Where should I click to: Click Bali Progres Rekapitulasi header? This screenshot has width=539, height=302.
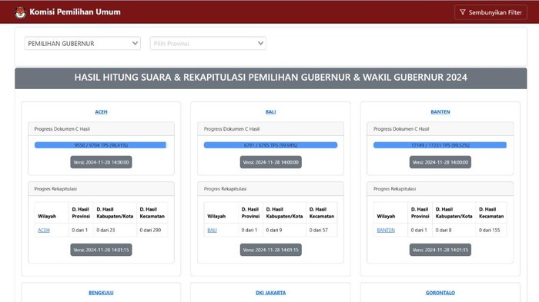270,189
